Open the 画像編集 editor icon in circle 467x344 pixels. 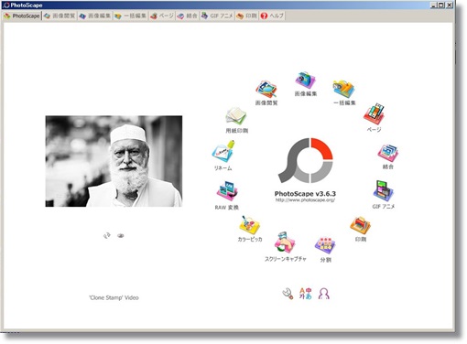[x=305, y=81]
